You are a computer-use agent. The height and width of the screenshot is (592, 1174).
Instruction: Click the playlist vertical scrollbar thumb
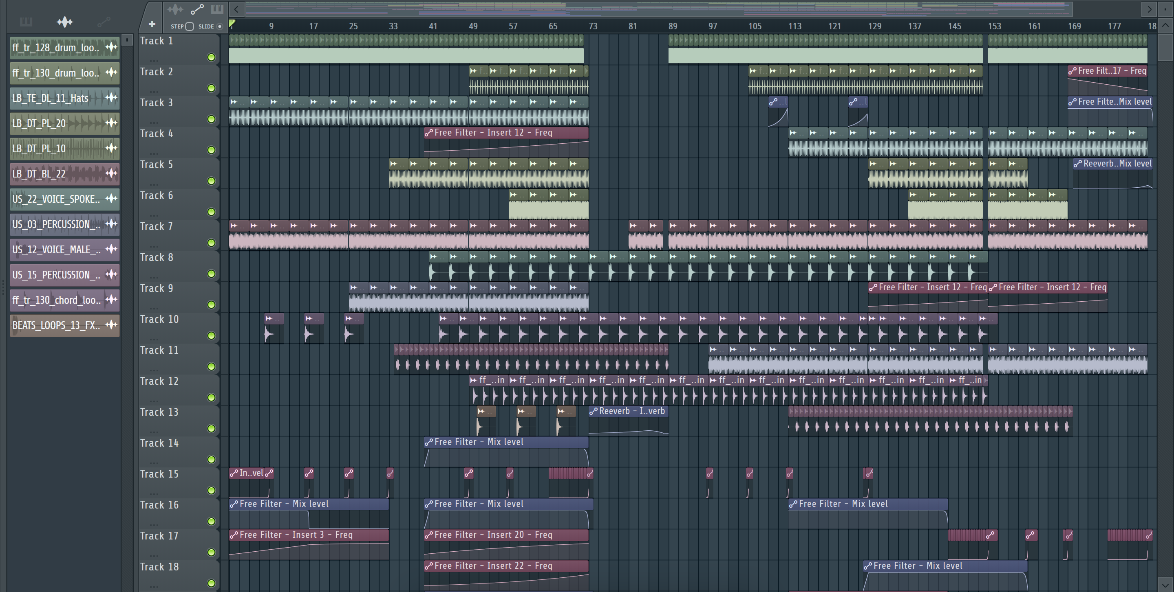pos(1165,47)
